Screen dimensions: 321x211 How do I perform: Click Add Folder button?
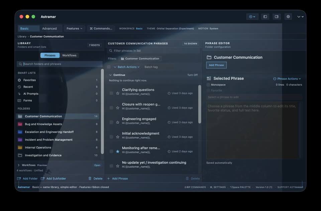(x=27, y=179)
